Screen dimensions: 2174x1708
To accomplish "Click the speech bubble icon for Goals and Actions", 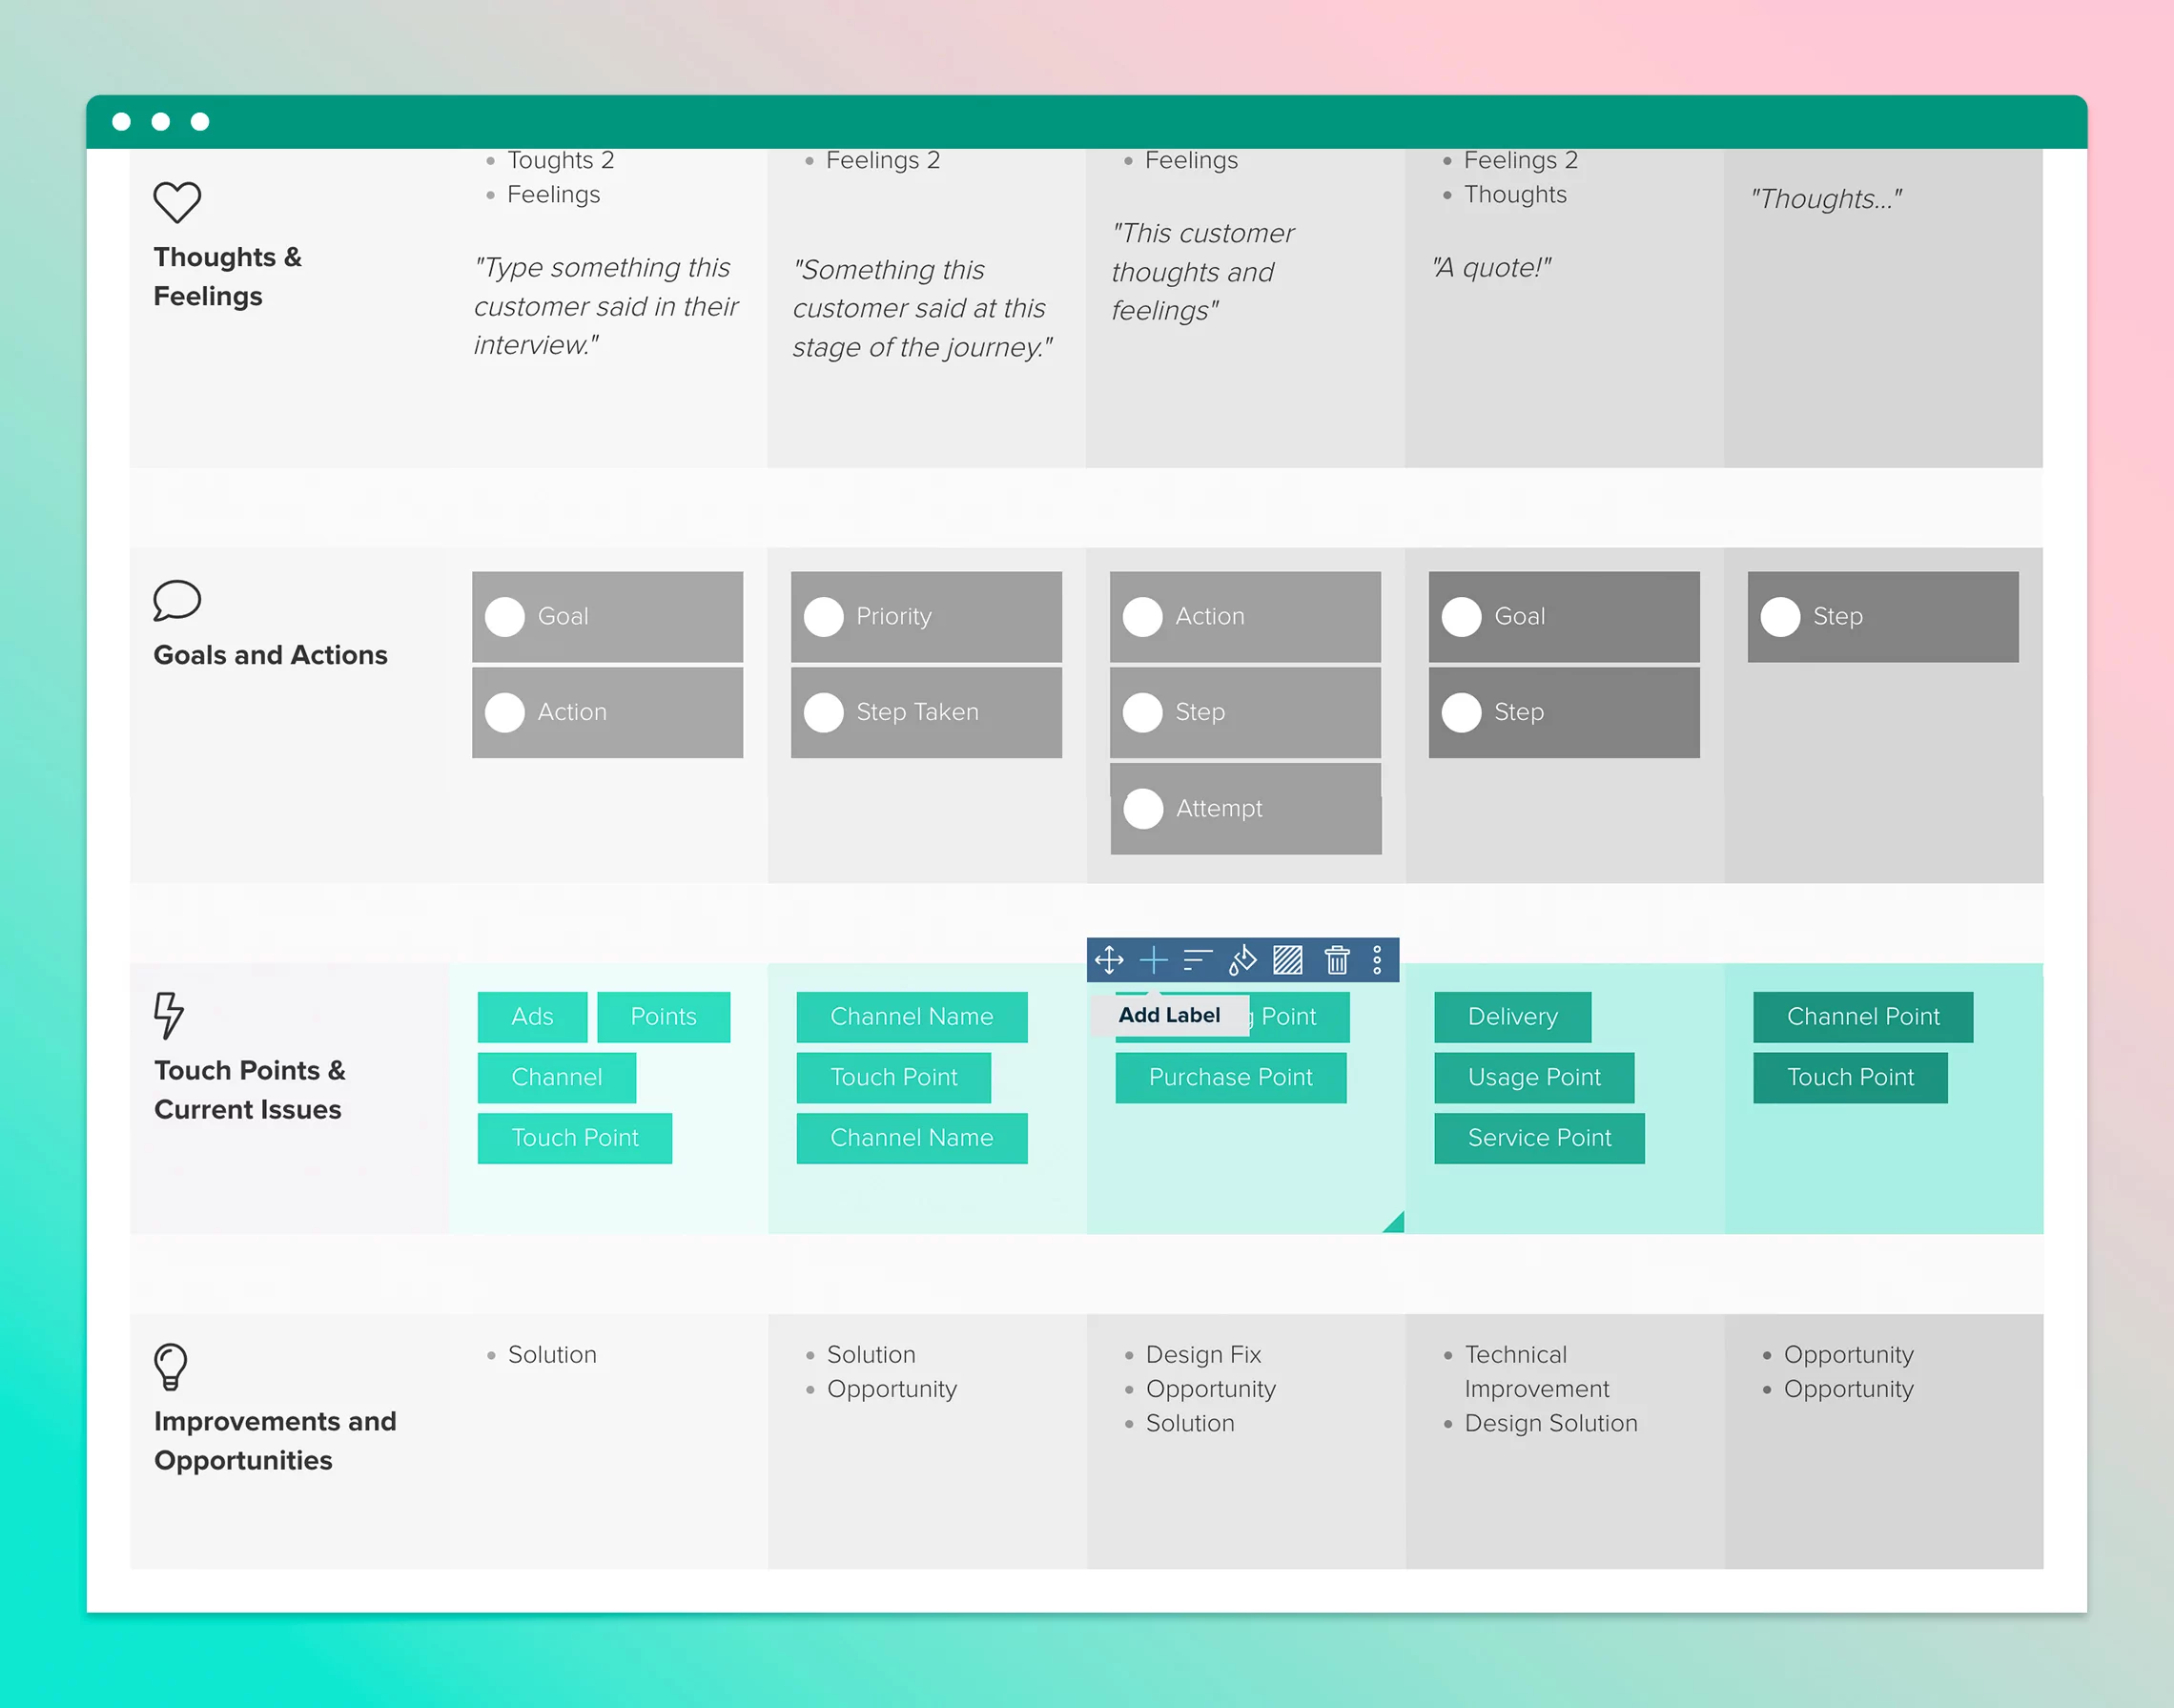I will pos(178,598).
